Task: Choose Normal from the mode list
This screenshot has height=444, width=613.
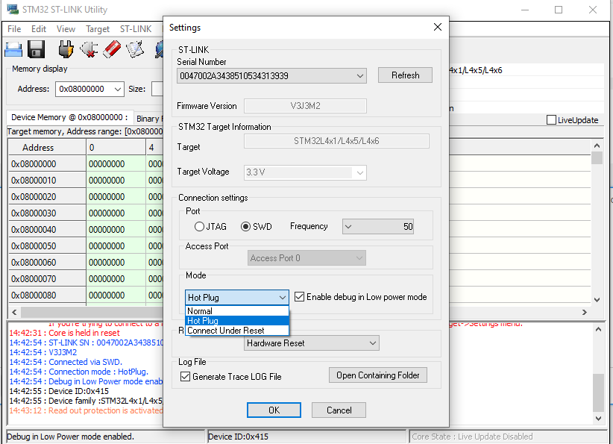Action: pos(237,311)
